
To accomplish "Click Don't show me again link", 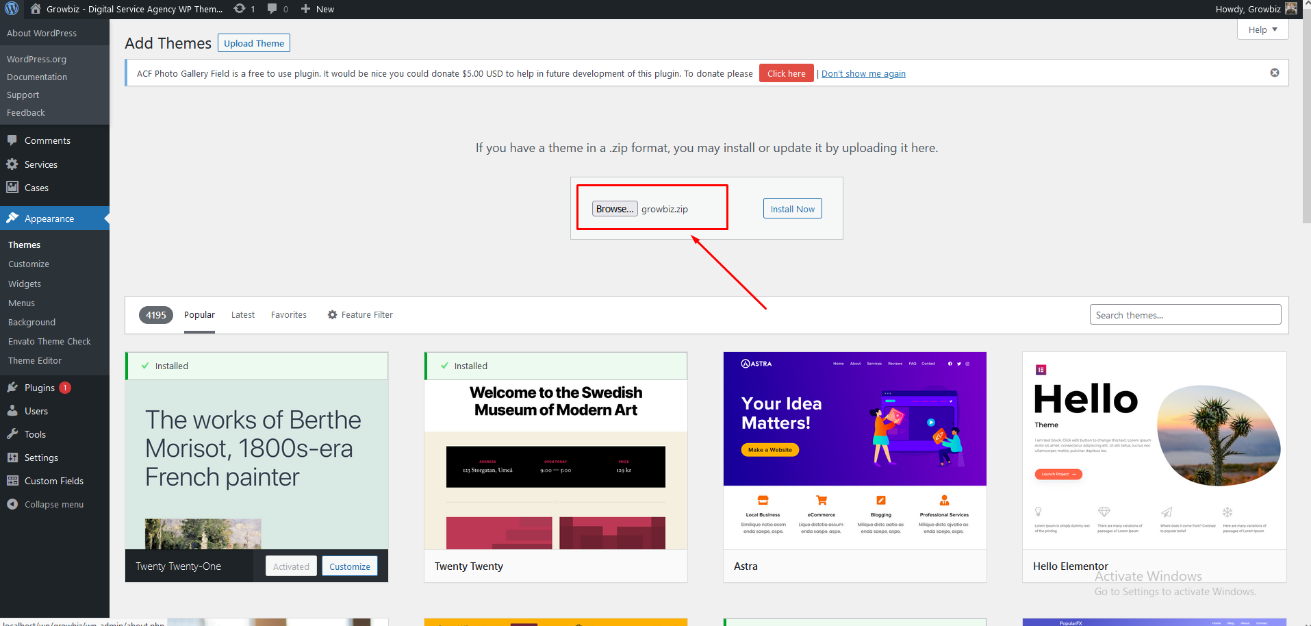I will 863,74.
